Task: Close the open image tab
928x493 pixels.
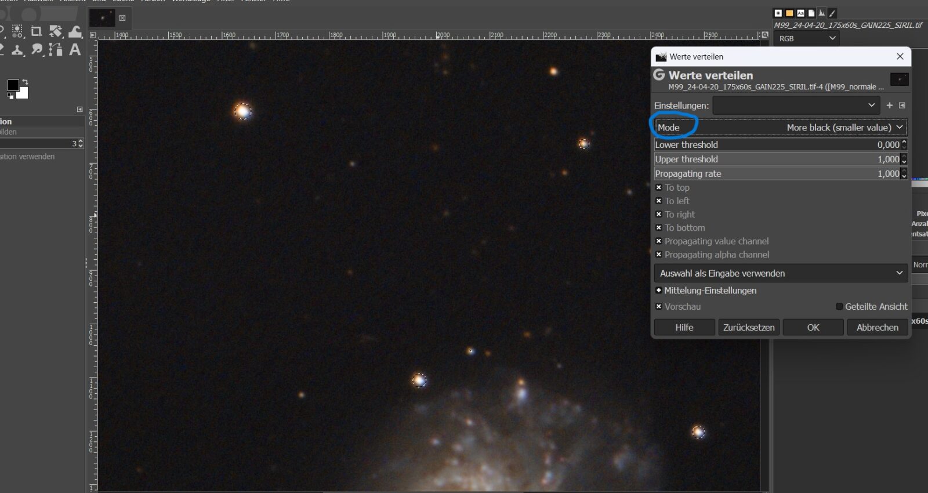Action: click(122, 18)
